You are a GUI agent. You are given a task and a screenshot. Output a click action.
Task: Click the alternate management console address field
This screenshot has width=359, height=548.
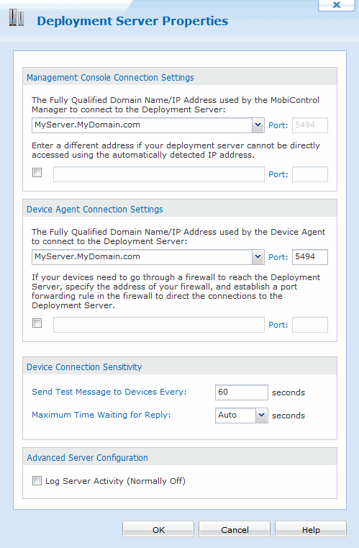pos(159,174)
